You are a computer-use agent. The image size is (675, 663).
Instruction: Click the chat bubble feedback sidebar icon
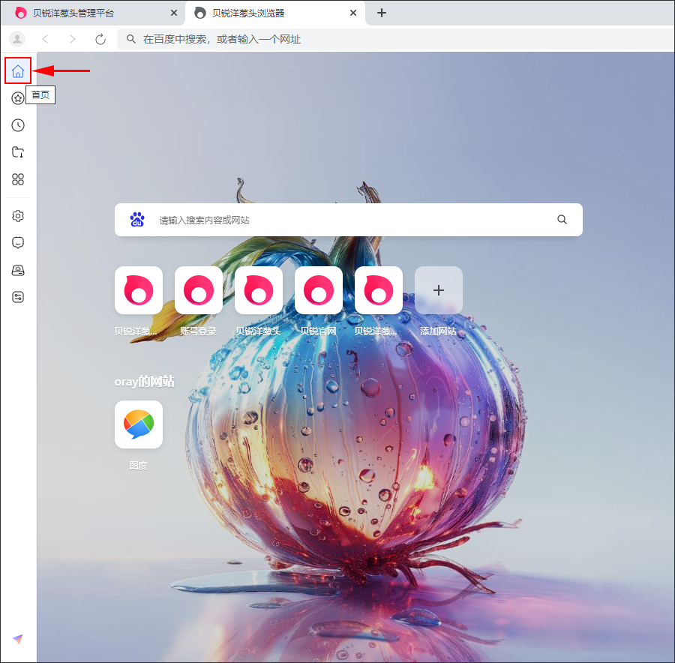point(18,243)
